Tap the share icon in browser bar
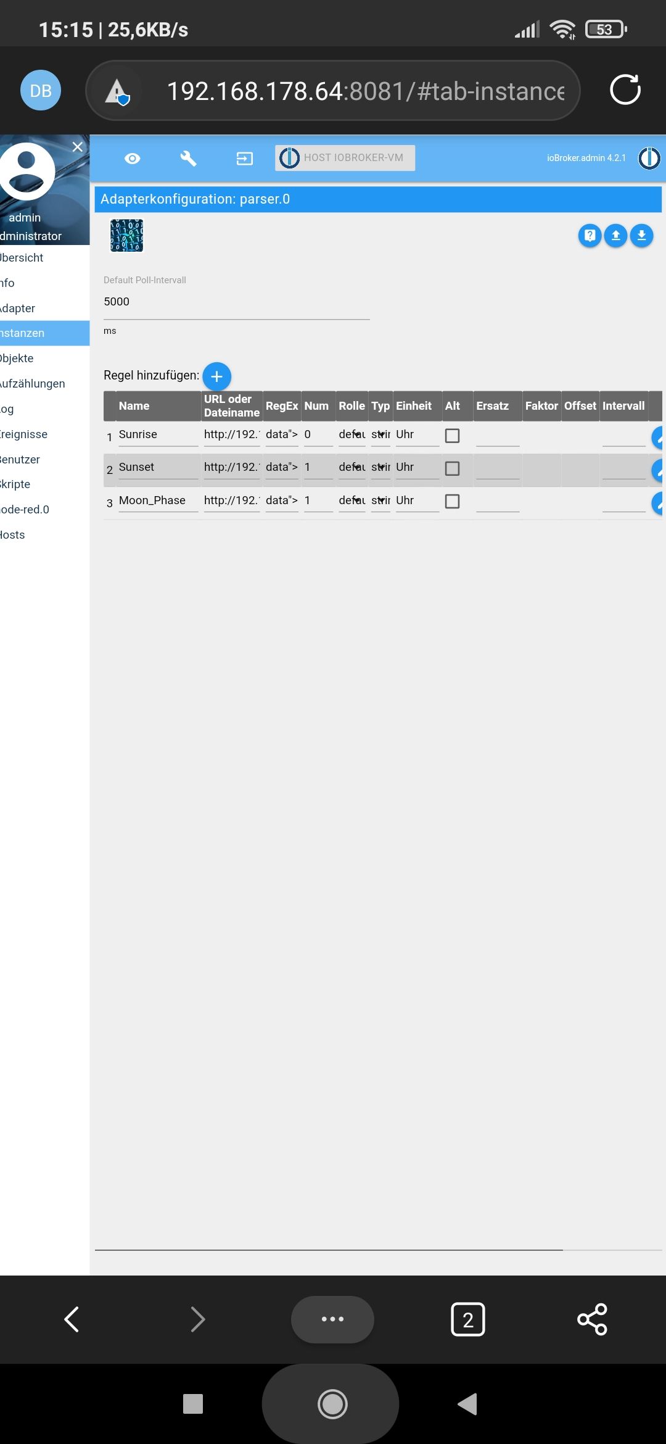This screenshot has height=1444, width=666. coord(592,1319)
